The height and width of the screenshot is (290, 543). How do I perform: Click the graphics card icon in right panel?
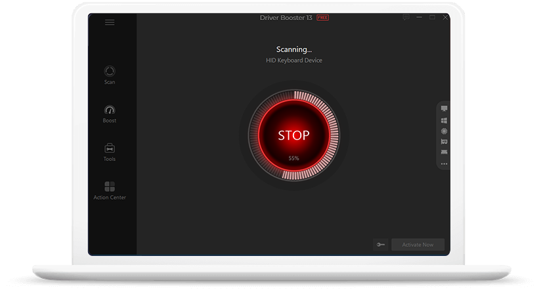pyautogui.click(x=445, y=141)
